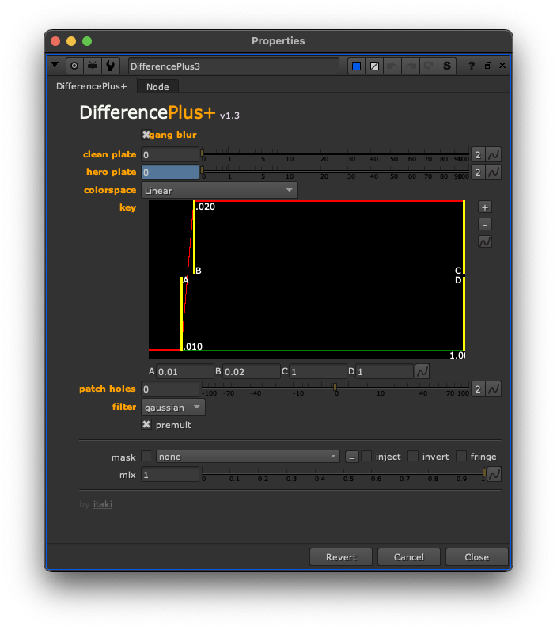
Task: Click the wrench edit knobs icon
Action: click(111, 66)
